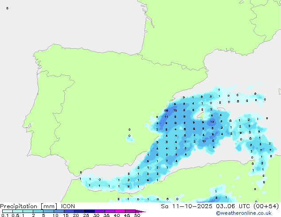Click the 'Precipitation [mm]' title text

(x=29, y=206)
